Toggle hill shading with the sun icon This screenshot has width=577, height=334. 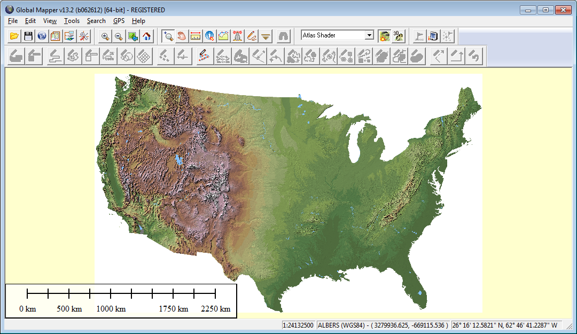(x=384, y=36)
